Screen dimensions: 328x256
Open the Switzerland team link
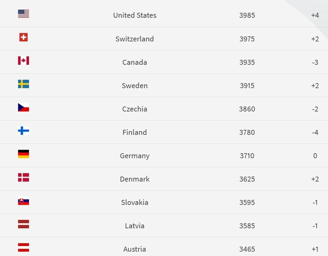pyautogui.click(x=135, y=39)
